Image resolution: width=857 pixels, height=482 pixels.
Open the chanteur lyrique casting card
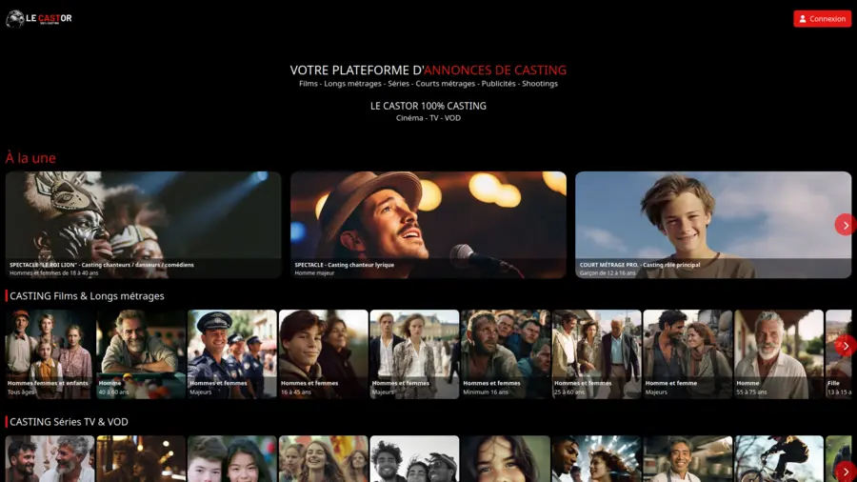point(428,225)
